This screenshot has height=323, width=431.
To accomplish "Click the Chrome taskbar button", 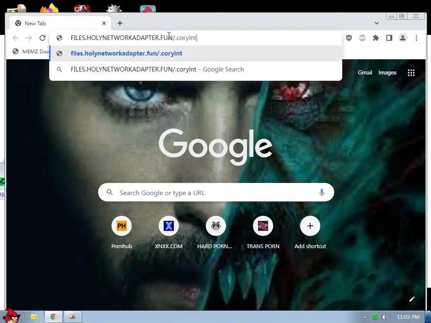I will tap(53, 317).
